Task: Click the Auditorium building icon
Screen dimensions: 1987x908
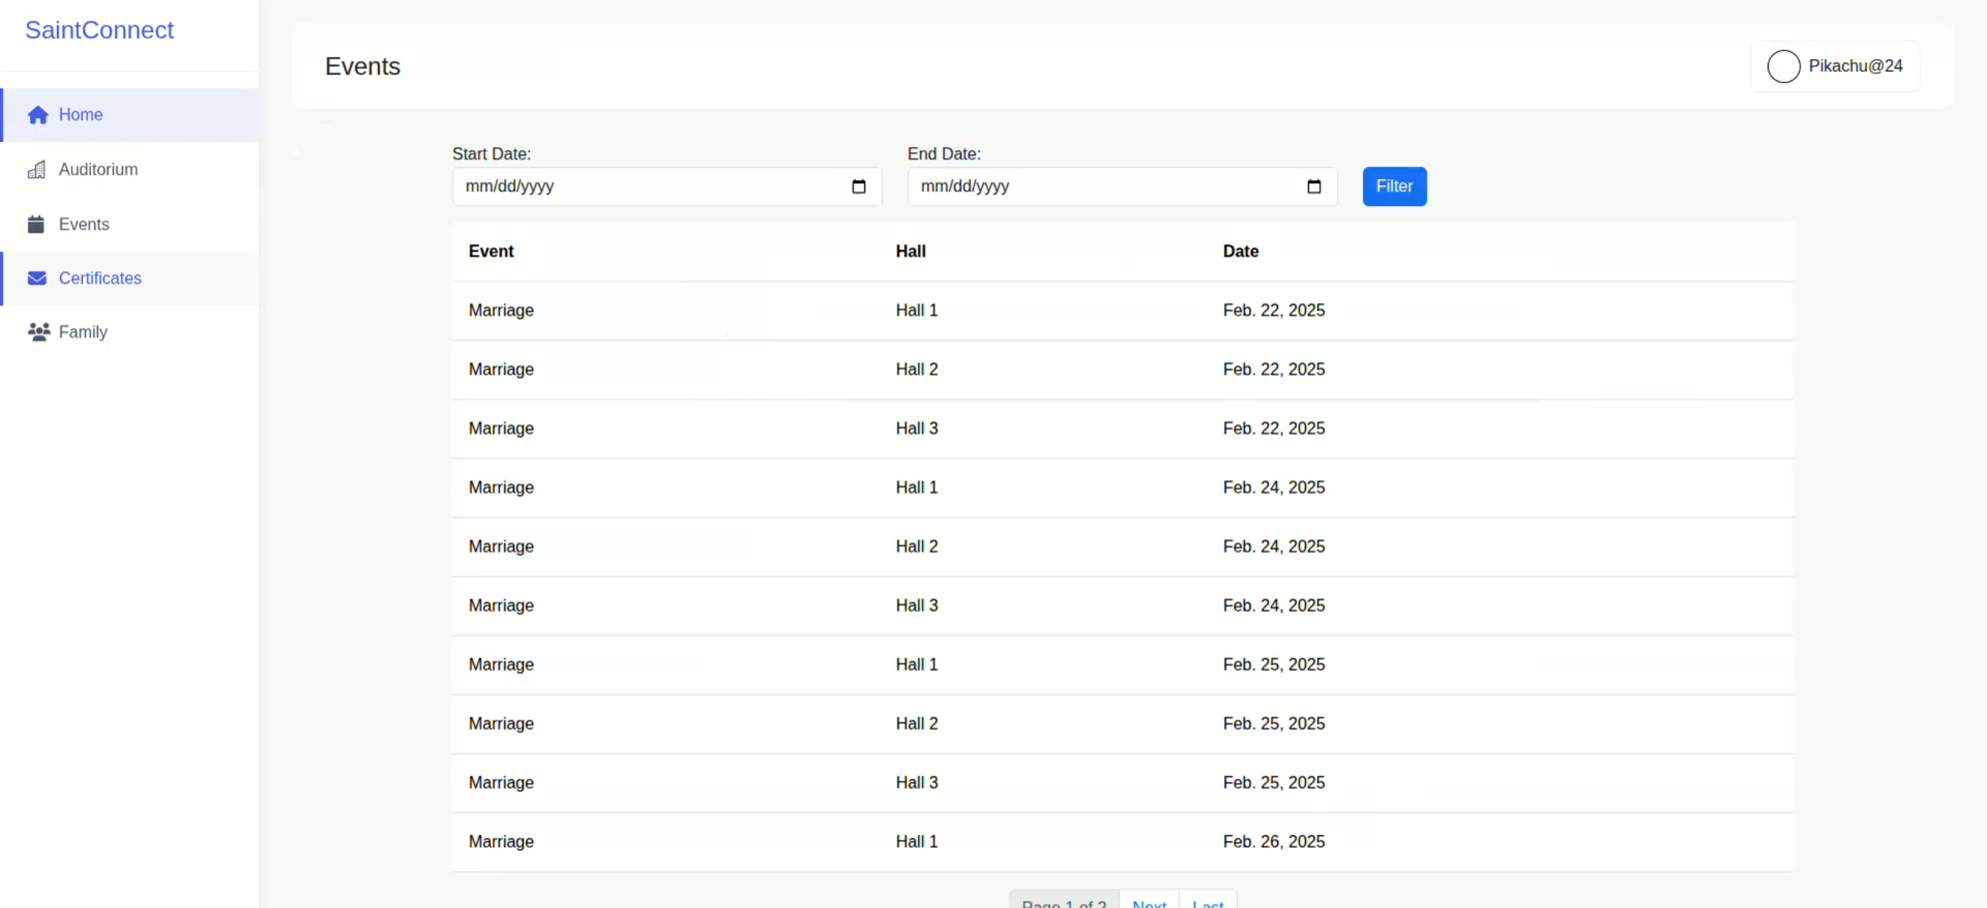Action: [36, 169]
